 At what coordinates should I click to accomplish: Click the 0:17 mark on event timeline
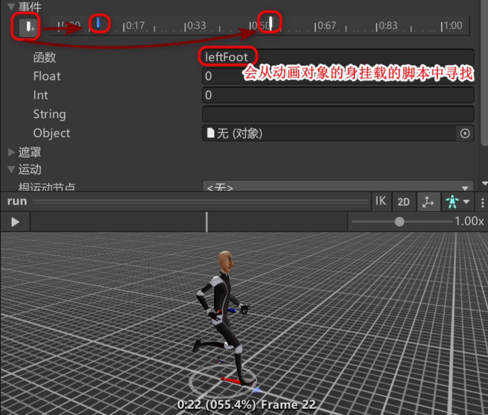(x=134, y=26)
